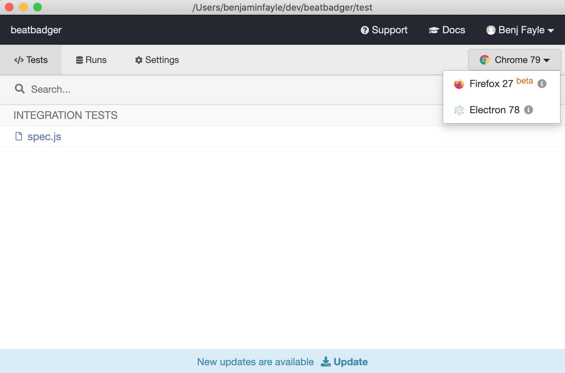Click the Update button in banner

[344, 362]
